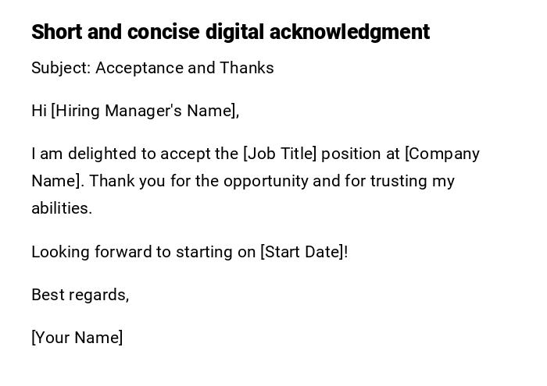Select the [Hiring Manager's Name] placeholder

(145, 111)
